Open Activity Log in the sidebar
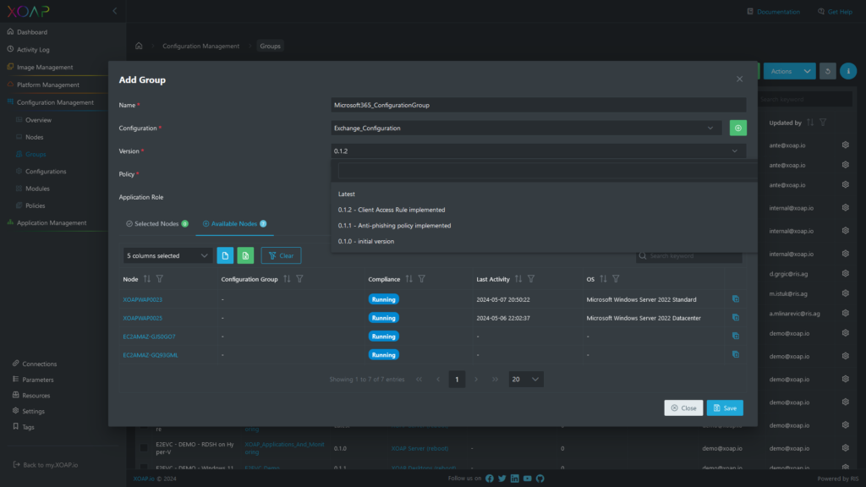This screenshot has width=866, height=487. coord(33,50)
